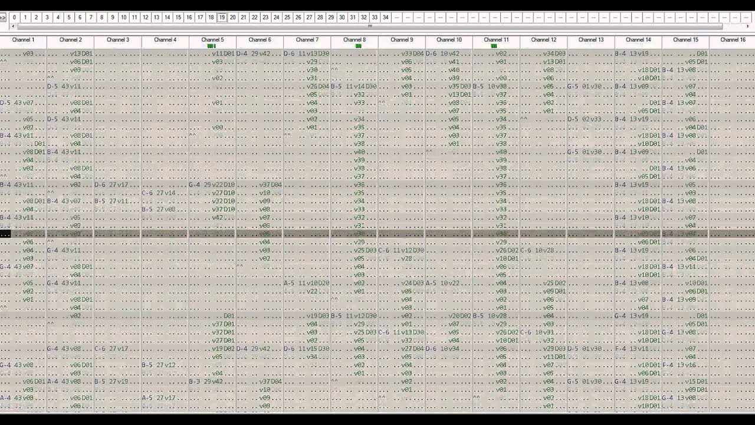755x425 pixels.
Task: Select order position 12 in the sequence list
Action: 145,18
